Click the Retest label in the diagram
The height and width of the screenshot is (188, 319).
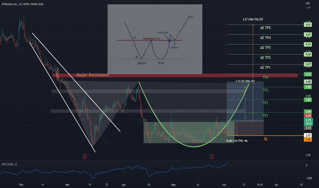(x=174, y=48)
